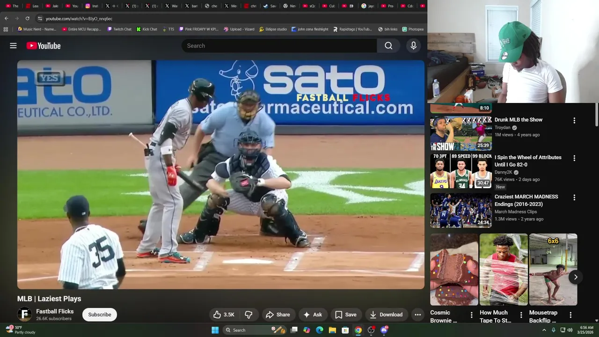Open the weather widget showing 50°F
The height and width of the screenshot is (337, 599).
click(x=21, y=330)
